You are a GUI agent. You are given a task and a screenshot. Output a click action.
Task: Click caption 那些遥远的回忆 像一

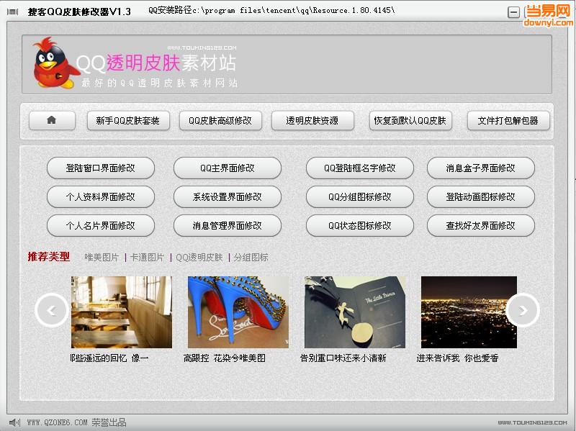pos(109,358)
